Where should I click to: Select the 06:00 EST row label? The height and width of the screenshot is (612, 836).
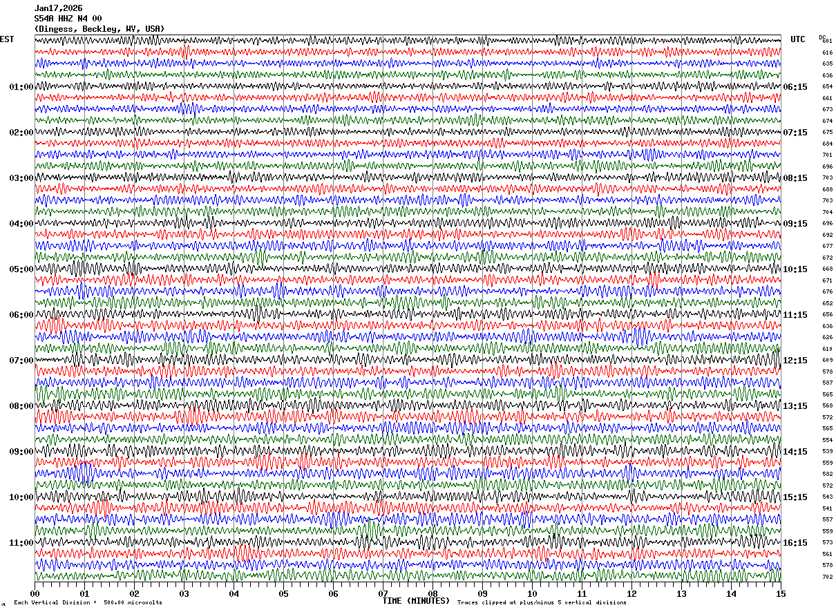coord(21,315)
